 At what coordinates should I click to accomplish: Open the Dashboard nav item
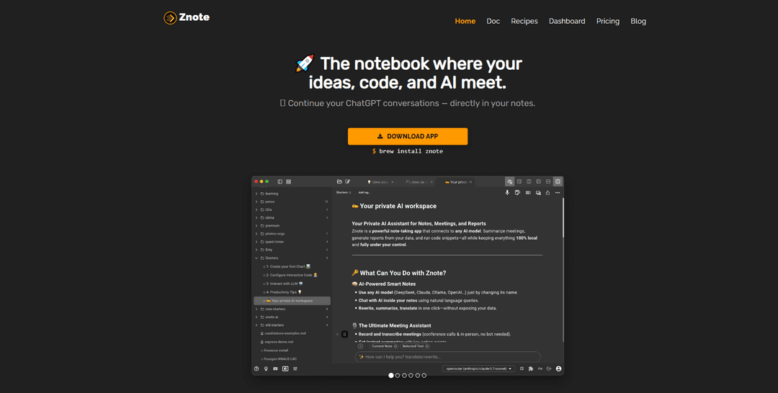[x=567, y=22]
